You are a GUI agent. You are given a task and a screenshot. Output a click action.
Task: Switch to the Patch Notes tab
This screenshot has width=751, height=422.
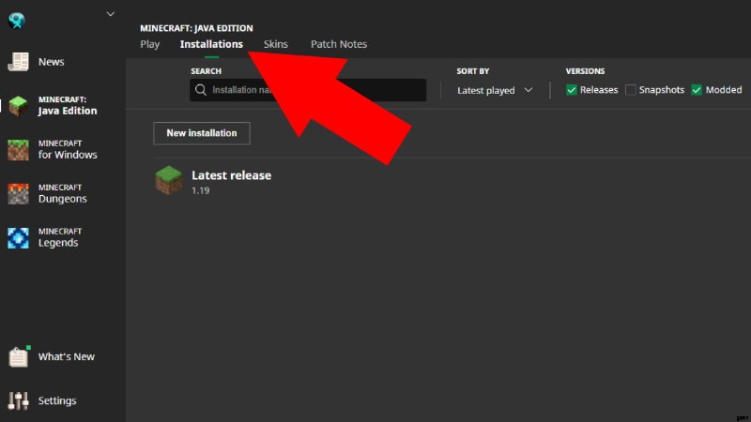(339, 44)
